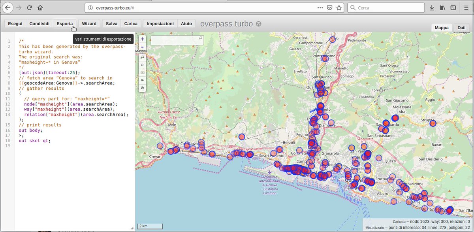Click the globe icon next to overpass turbo title
Viewport: 474px width, 232px height.
tap(258, 24)
